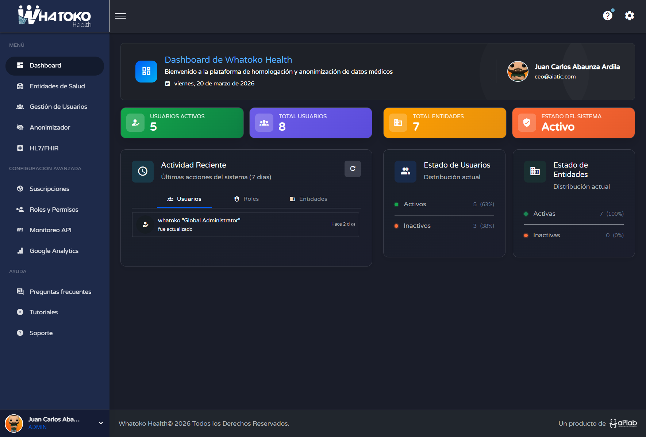Viewport: 646px width, 437px height.
Task: Click the Tutoriales play icon
Action: click(20, 312)
